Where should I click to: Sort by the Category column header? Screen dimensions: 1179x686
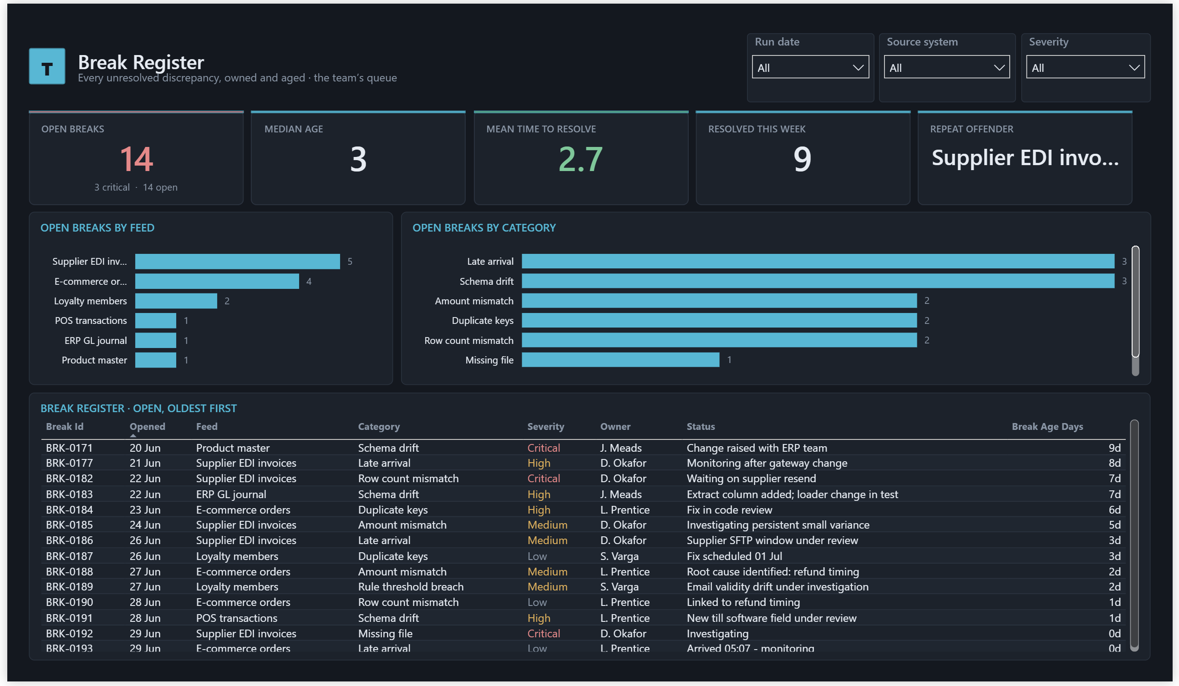pos(378,426)
